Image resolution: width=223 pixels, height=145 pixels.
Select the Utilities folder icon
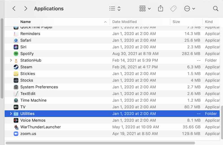(x=16, y=114)
